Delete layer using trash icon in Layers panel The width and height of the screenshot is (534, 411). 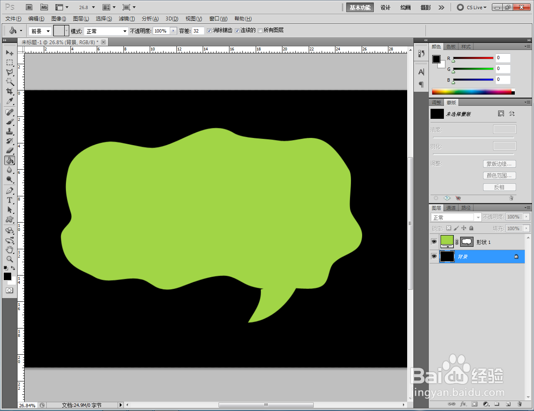pos(519,404)
